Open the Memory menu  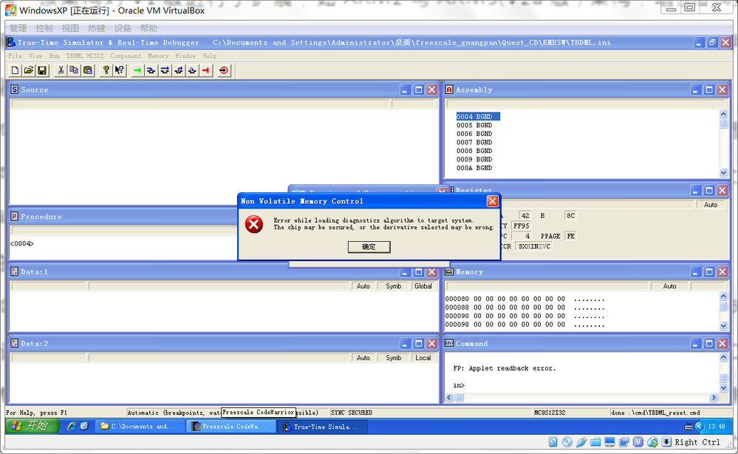click(158, 55)
